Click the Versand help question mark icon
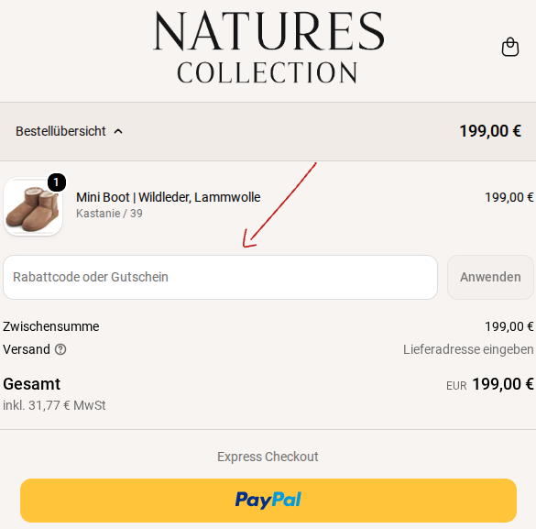This screenshot has width=536, height=529. (x=60, y=349)
